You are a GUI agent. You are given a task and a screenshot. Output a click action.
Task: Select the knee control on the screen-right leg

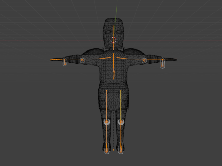tap(121, 122)
